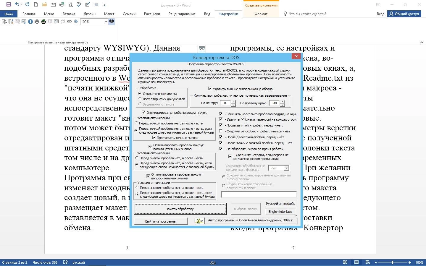Viewport: 426px width, 266px height.
Task: Open the Главная ribbon tab
Action: [x=29, y=14]
